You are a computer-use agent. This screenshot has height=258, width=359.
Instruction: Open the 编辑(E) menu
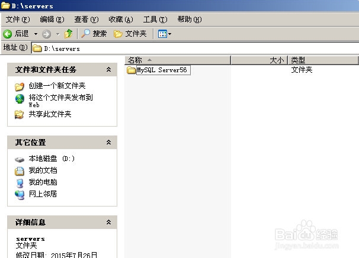(x=52, y=20)
